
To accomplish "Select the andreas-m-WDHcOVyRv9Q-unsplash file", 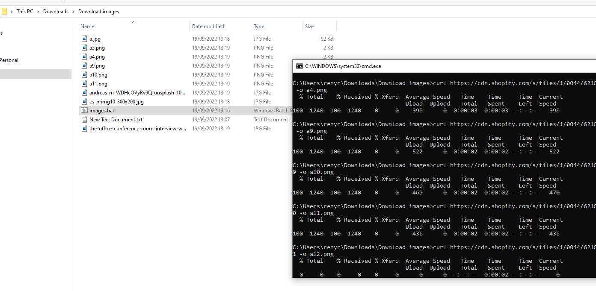I will coord(137,93).
